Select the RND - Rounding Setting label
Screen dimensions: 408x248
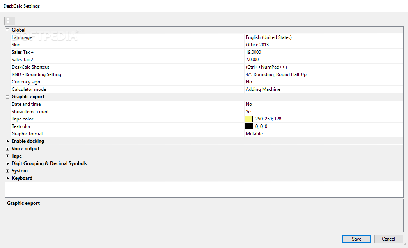[36, 74]
